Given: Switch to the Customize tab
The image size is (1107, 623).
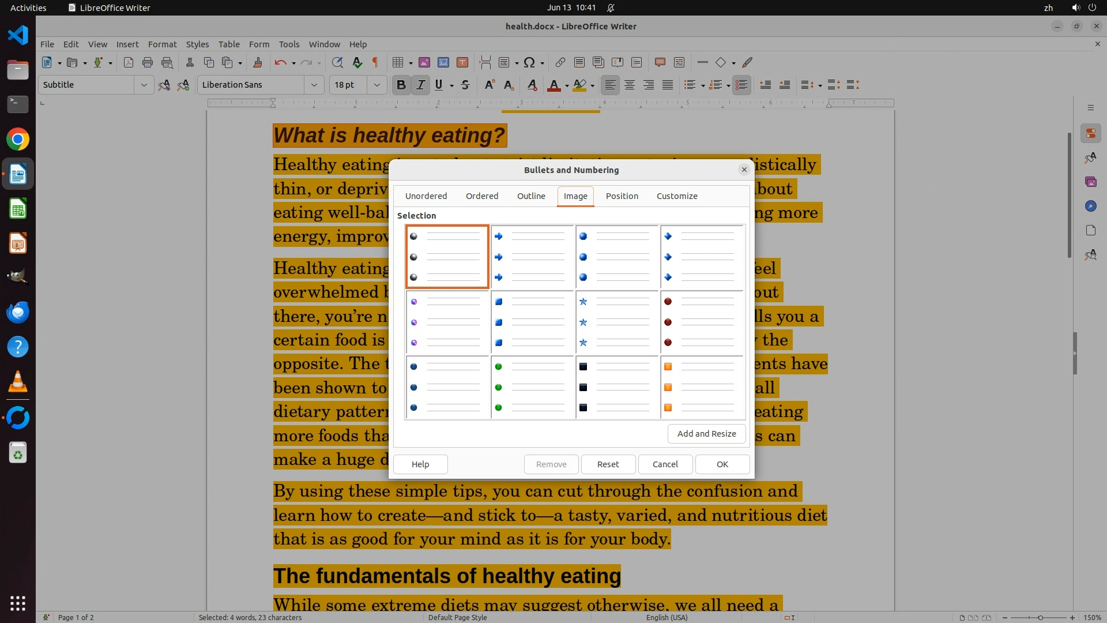Looking at the screenshot, I should coord(677,196).
